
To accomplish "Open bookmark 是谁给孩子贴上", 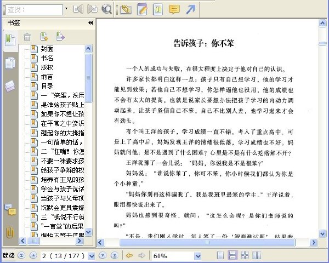I will point(63,105).
